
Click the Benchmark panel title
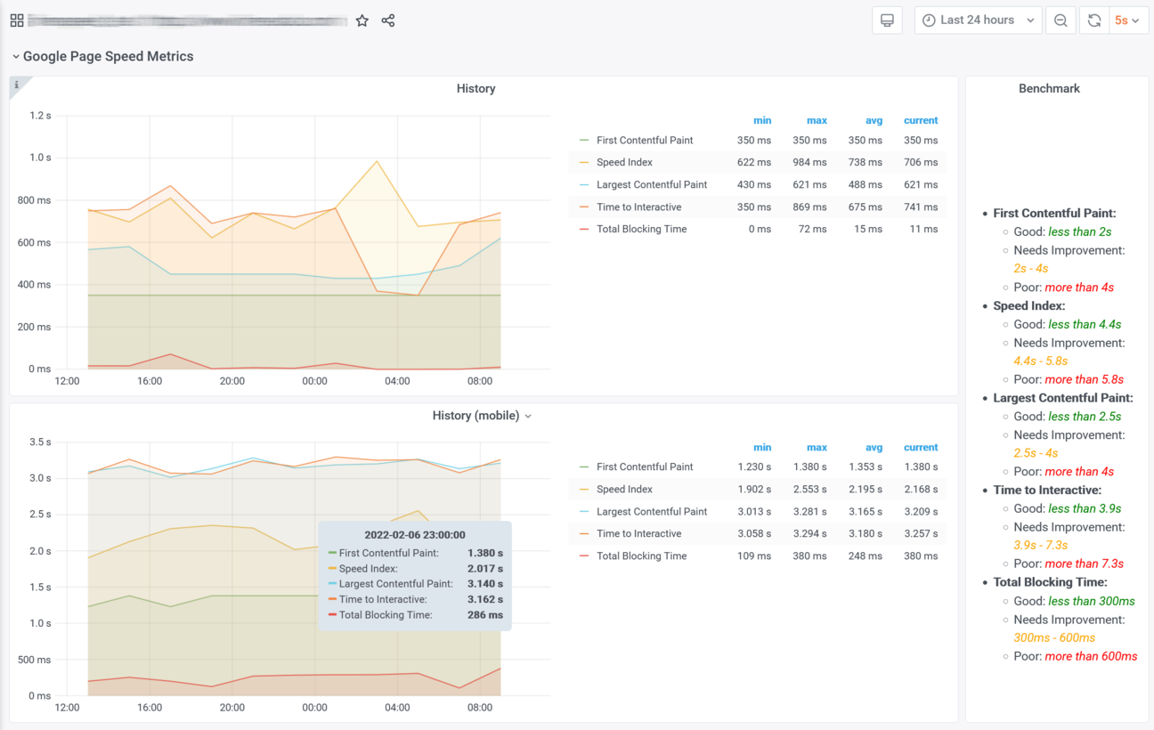tap(1049, 88)
